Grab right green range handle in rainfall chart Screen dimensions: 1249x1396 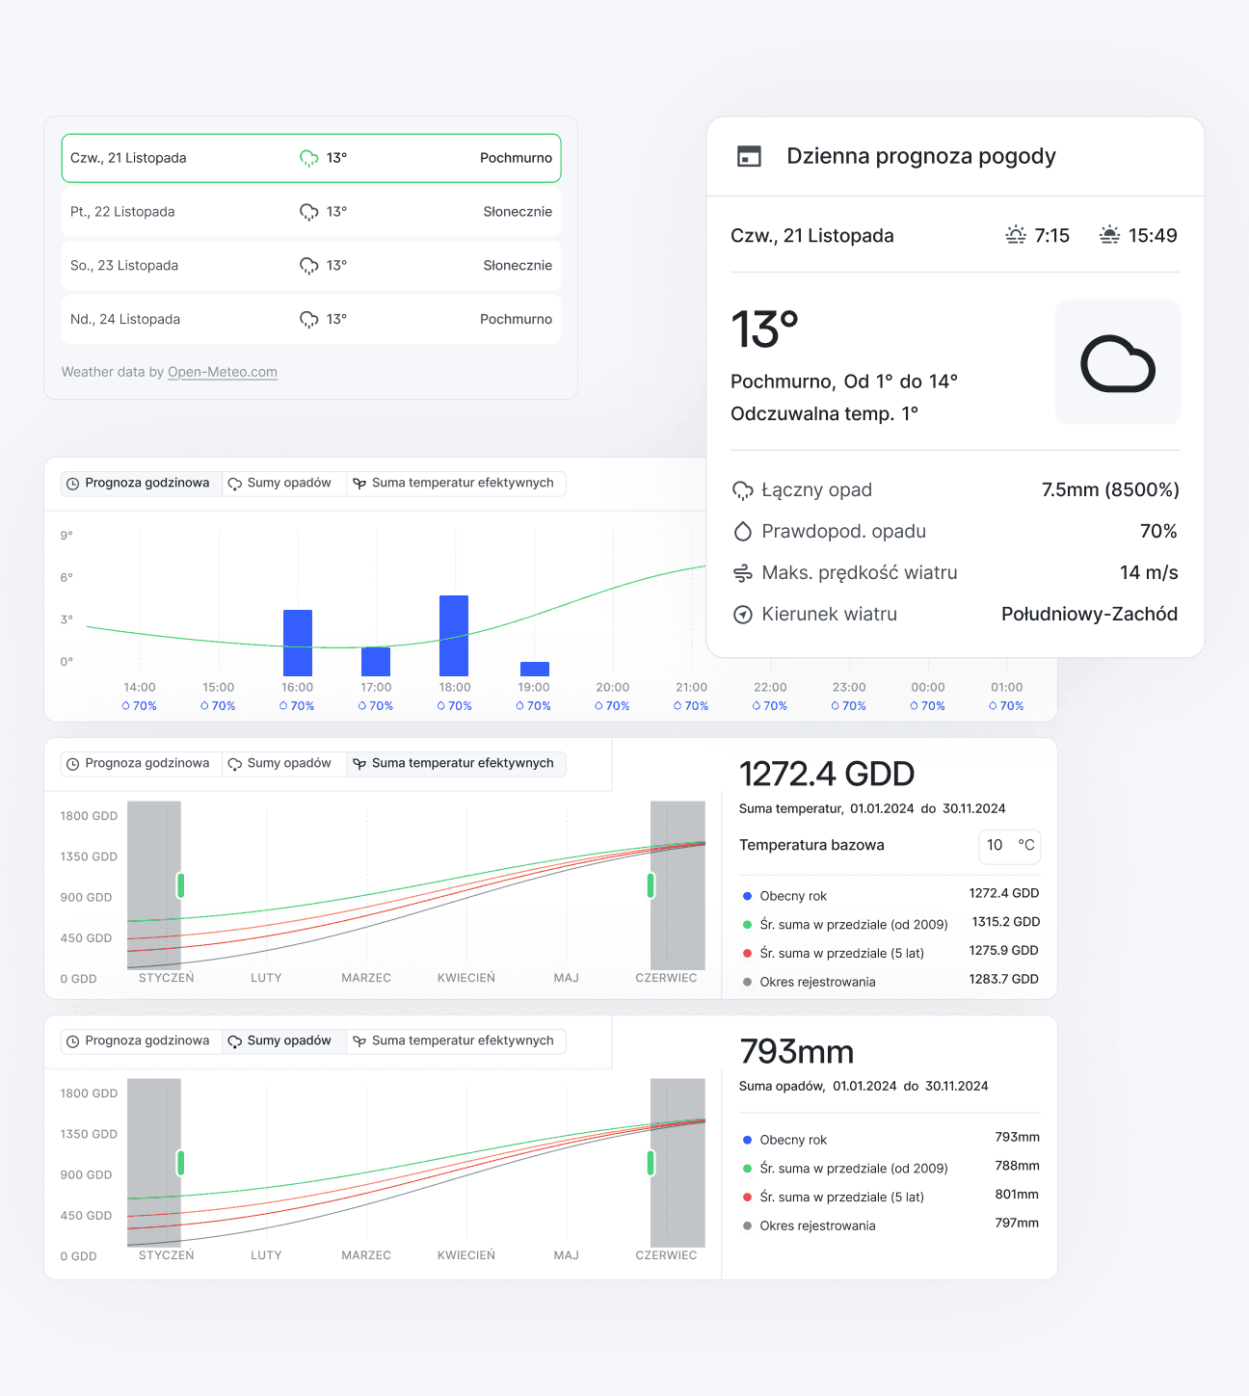tap(651, 1163)
